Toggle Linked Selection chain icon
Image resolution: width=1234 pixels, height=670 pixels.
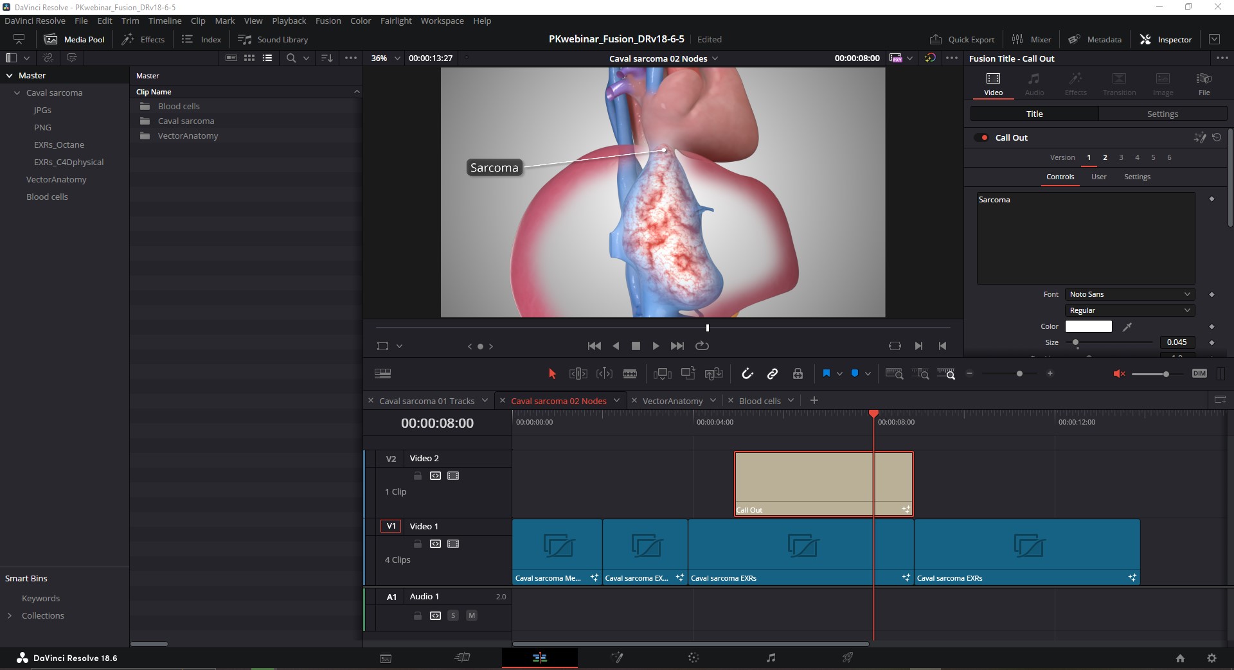tap(773, 374)
